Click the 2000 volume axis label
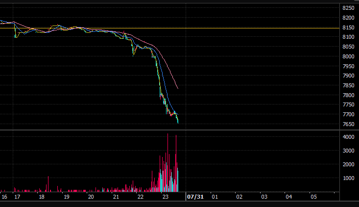Image resolution: width=359 pixels, height=207 pixels. pos(348,165)
